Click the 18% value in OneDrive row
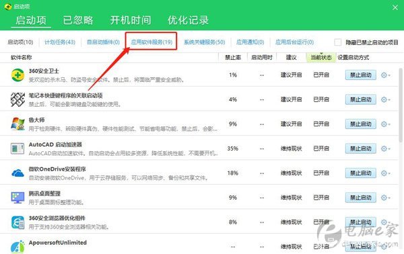The height and width of the screenshot is (254, 404). pos(233,173)
